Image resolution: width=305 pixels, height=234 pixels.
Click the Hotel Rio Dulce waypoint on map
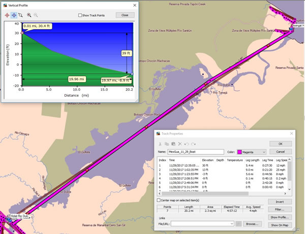(19, 216)
